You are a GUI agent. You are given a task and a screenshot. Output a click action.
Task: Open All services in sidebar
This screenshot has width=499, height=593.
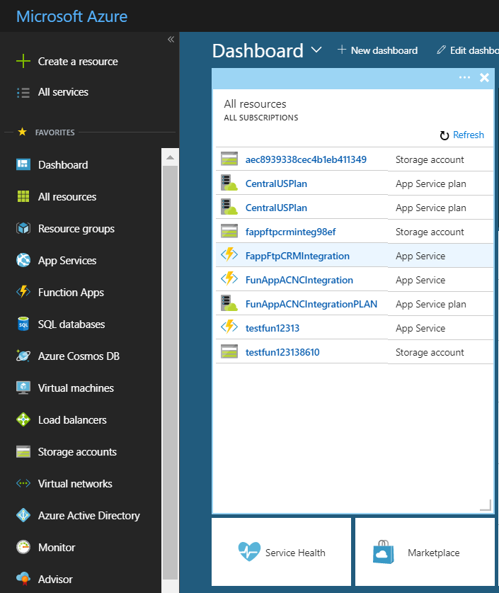click(x=63, y=92)
